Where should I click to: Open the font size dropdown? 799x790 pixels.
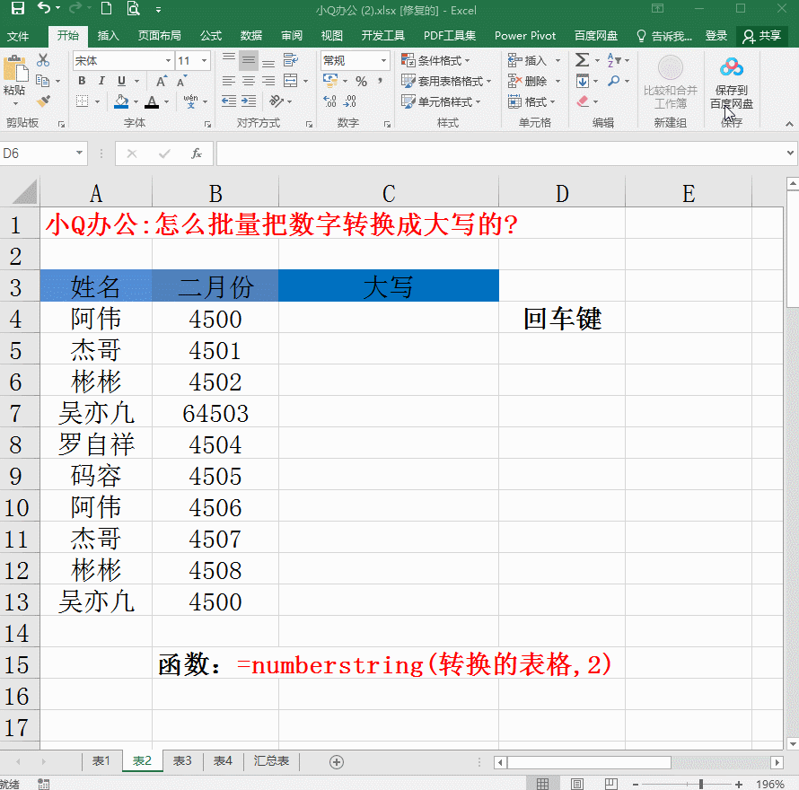click(x=205, y=61)
